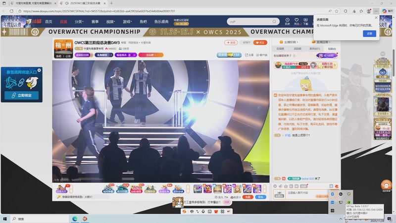Expand the 福星挑战 pill
The height and width of the screenshot is (223, 396).
point(126,55)
